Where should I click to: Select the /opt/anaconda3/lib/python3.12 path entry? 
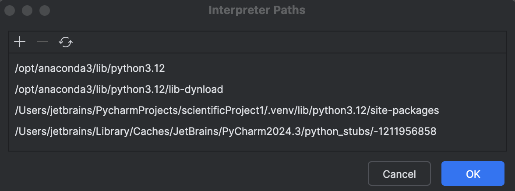point(257,68)
